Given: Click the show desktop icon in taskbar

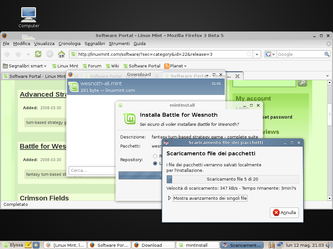Looking at the screenshot, I should pyautogui.click(x=36, y=245).
